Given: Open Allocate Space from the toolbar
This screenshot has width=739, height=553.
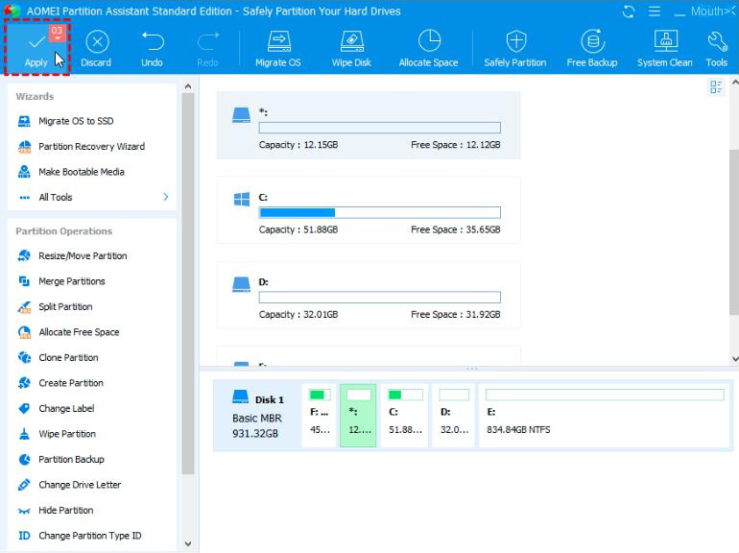Looking at the screenshot, I should point(429,46).
